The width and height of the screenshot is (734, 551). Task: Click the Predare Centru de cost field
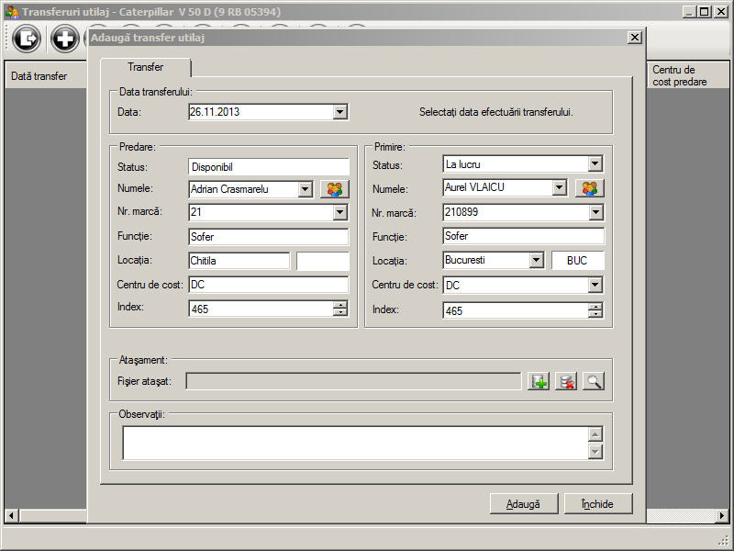click(x=269, y=285)
